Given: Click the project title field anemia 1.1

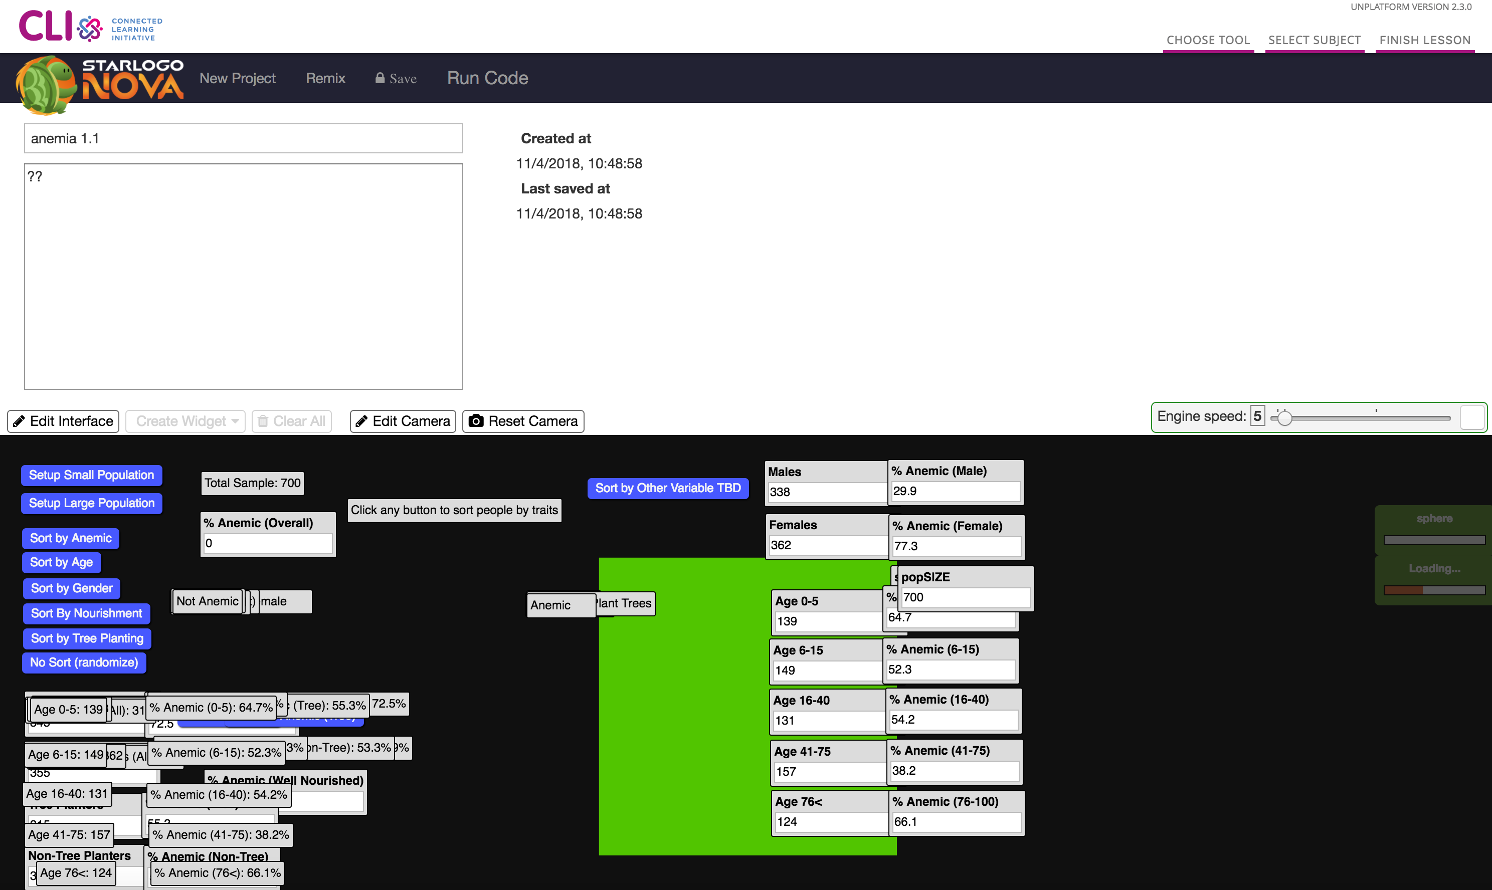Looking at the screenshot, I should [243, 138].
